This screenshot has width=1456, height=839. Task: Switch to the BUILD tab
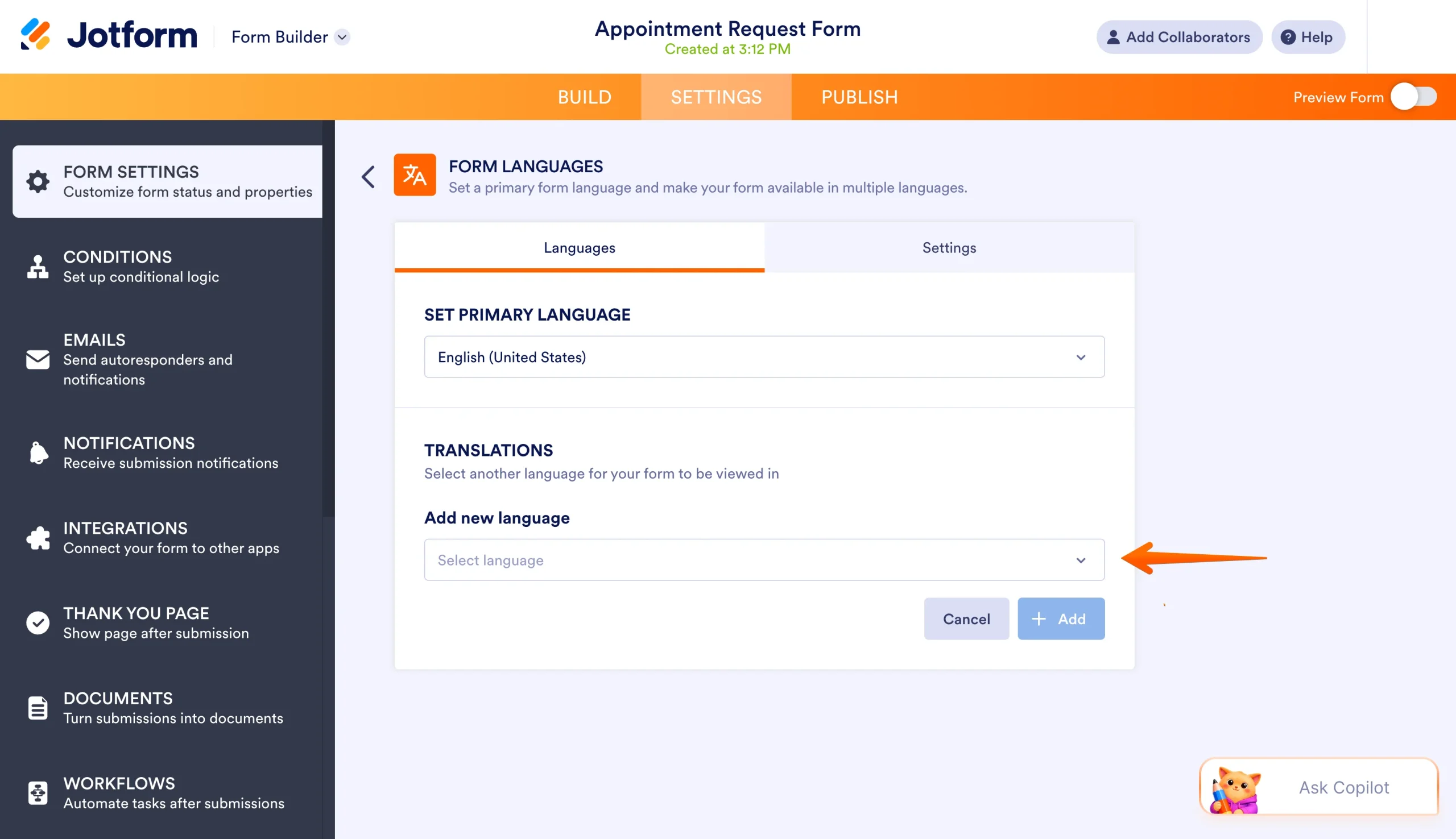coord(584,97)
